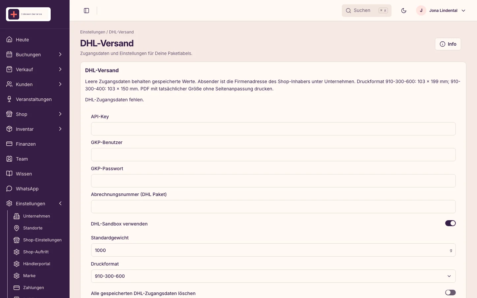The width and height of the screenshot is (477, 298).
Task: Collapse the Einstellungen submenu chevron
Action: (60, 204)
